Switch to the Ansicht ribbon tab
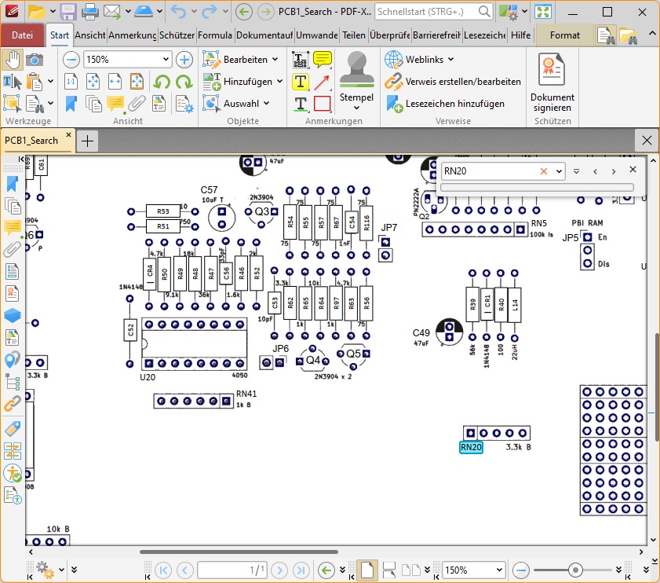Screen dimensions: 660x583 [x=89, y=35]
